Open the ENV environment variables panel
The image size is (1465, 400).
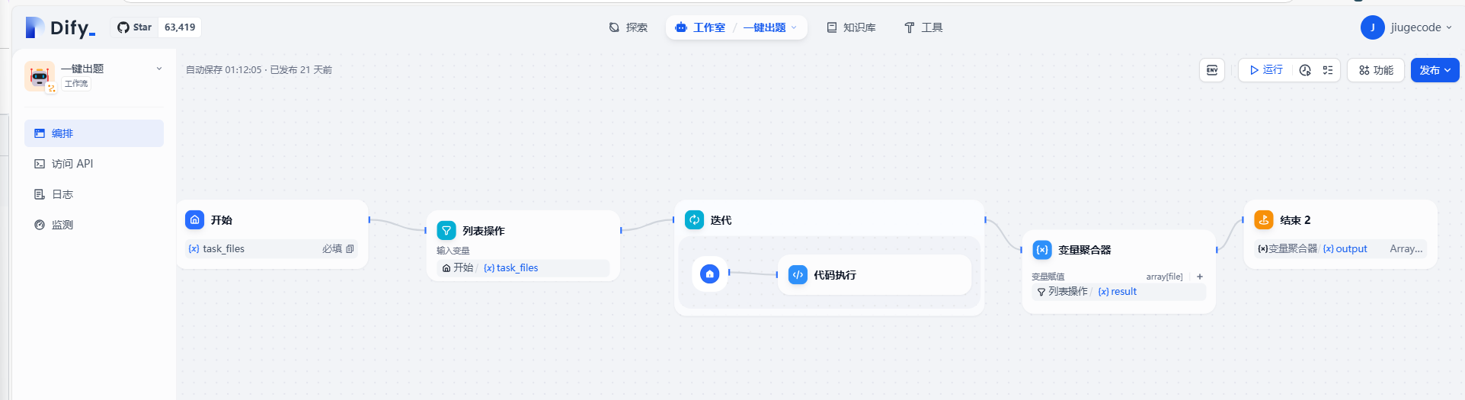tap(1211, 70)
